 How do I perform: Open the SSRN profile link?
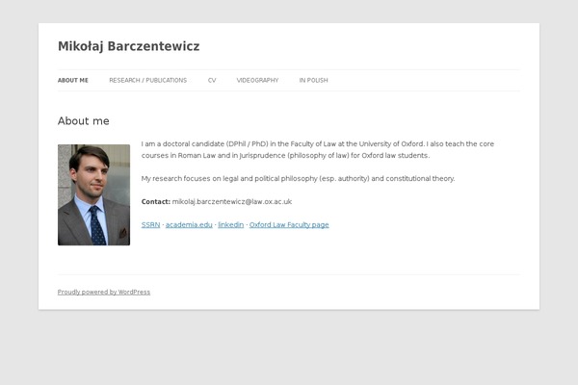150,225
